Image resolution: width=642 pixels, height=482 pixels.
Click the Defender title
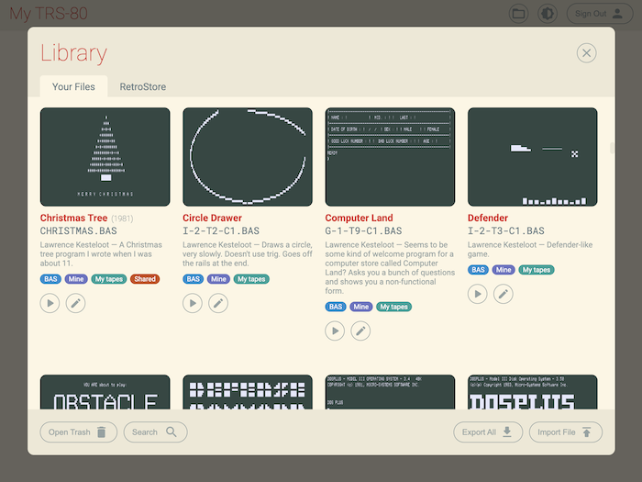pos(488,219)
